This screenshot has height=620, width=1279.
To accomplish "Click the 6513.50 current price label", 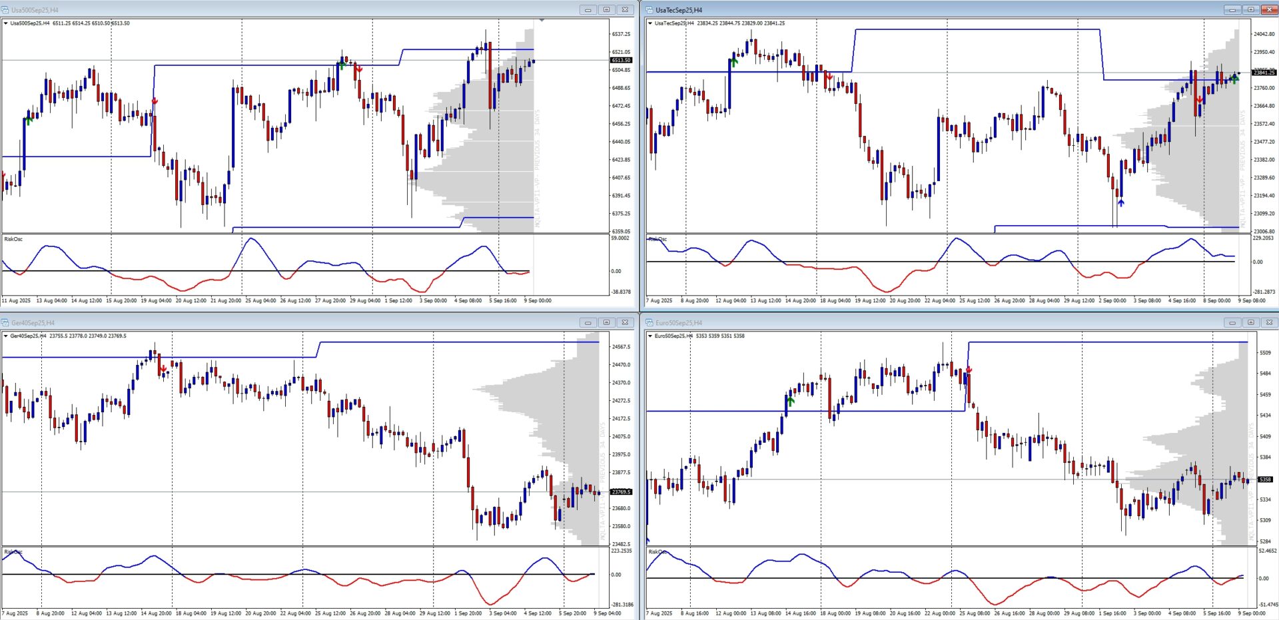I will point(621,61).
